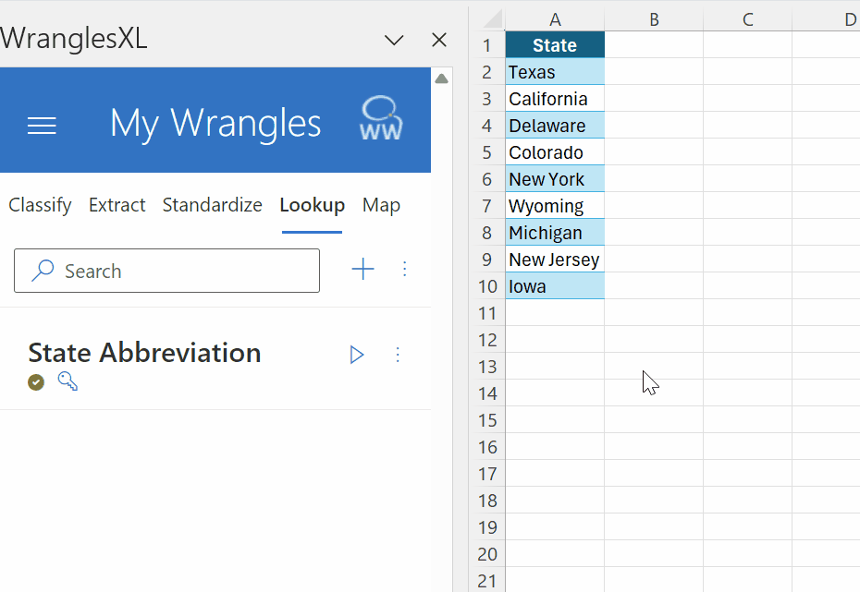Image resolution: width=860 pixels, height=592 pixels.
Task: Click the task pane scroll up arrow
Action: pos(441,79)
